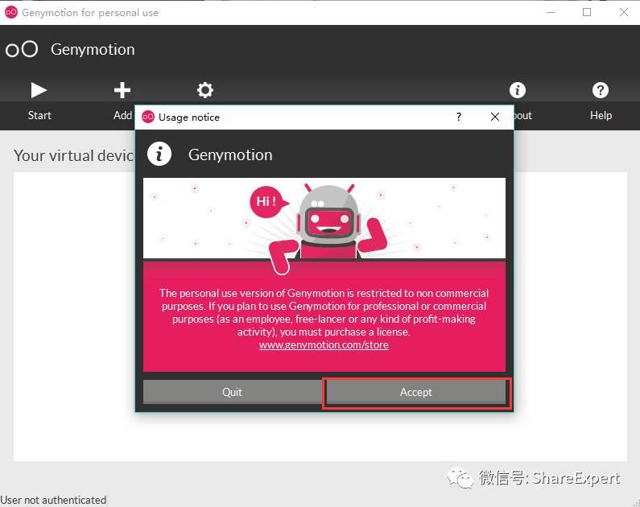Open the www.genymotion.com/store link
This screenshot has width=640, height=507.
click(x=324, y=345)
